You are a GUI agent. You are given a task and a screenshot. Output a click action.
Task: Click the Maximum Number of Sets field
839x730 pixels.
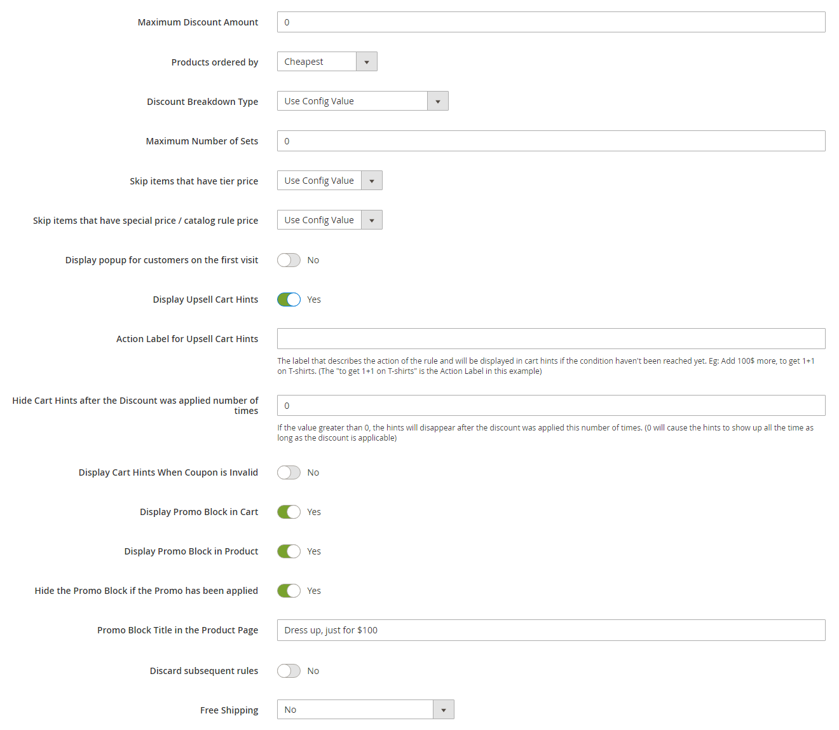pos(551,141)
